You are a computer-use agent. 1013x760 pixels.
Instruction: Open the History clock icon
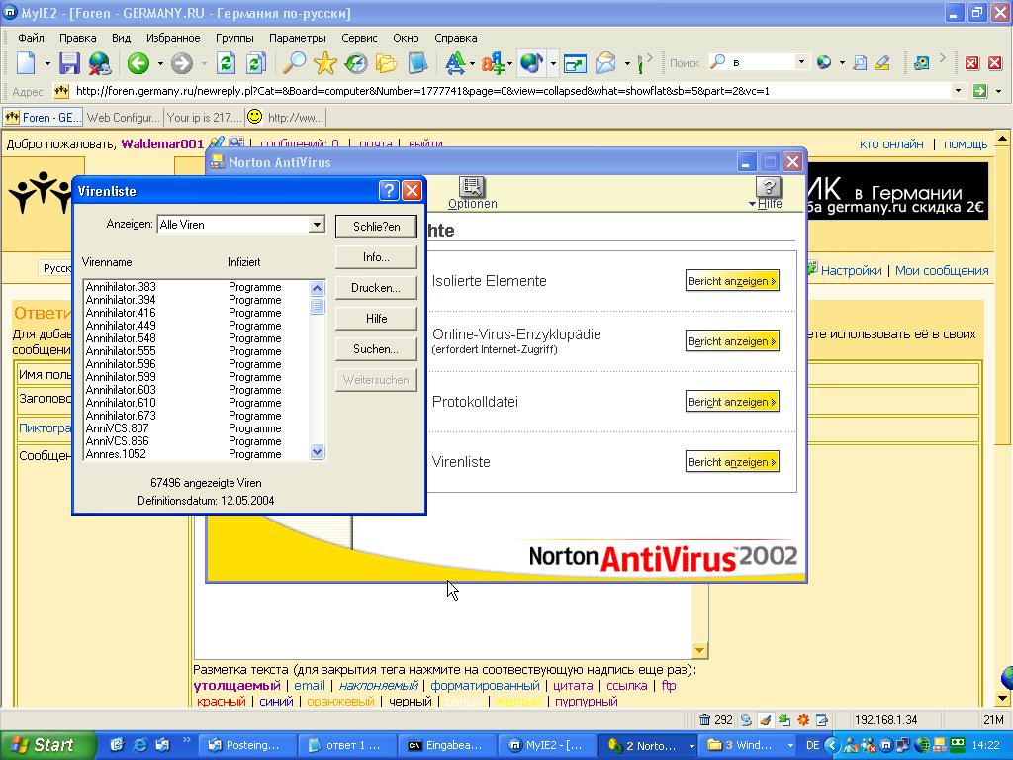[x=356, y=63]
